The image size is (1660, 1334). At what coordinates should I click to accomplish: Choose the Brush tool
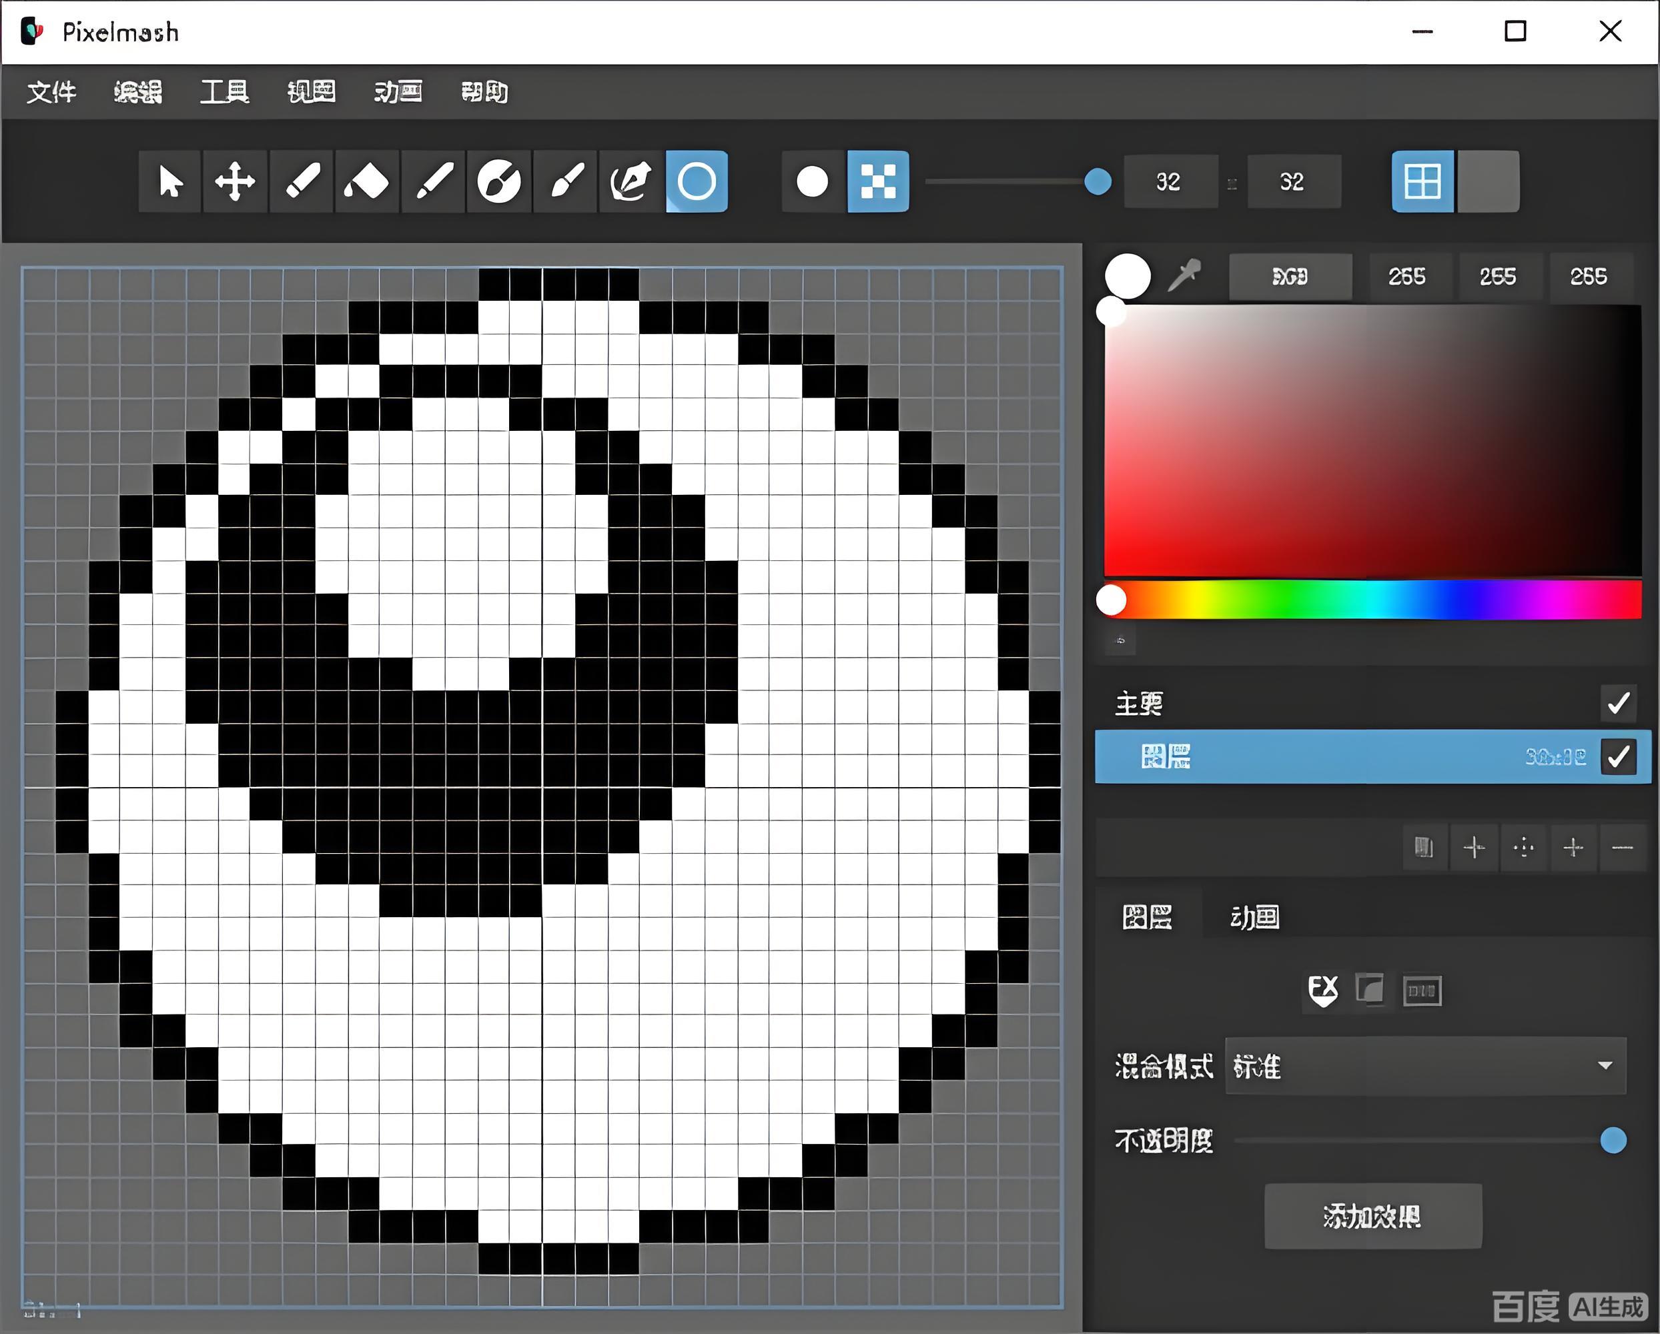coord(565,183)
